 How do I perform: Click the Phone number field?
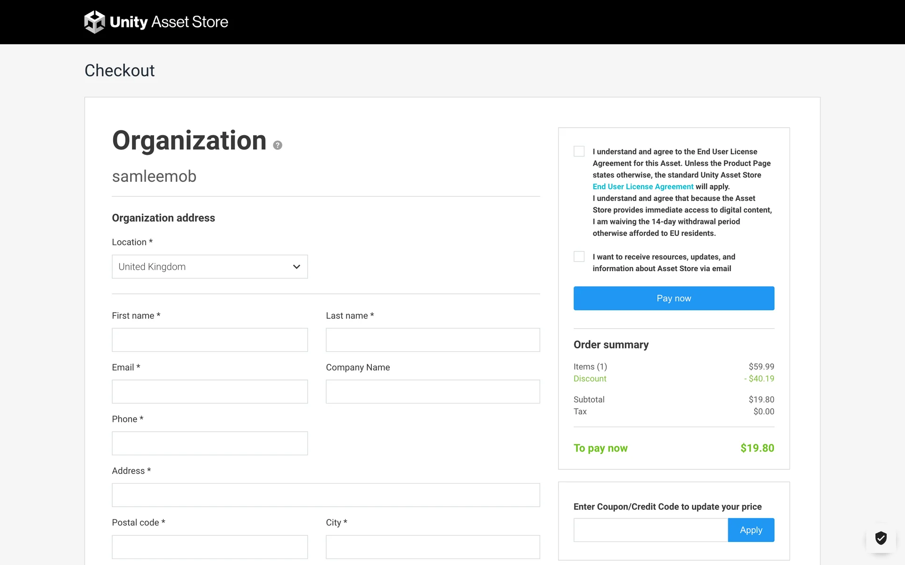209,444
